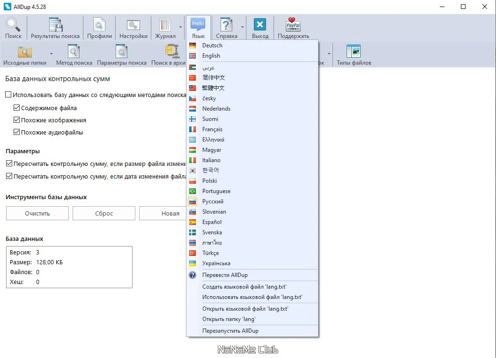Viewport: 496px width, 358px height.
Task: Click the Сброс button
Action: pyautogui.click(x=104, y=213)
